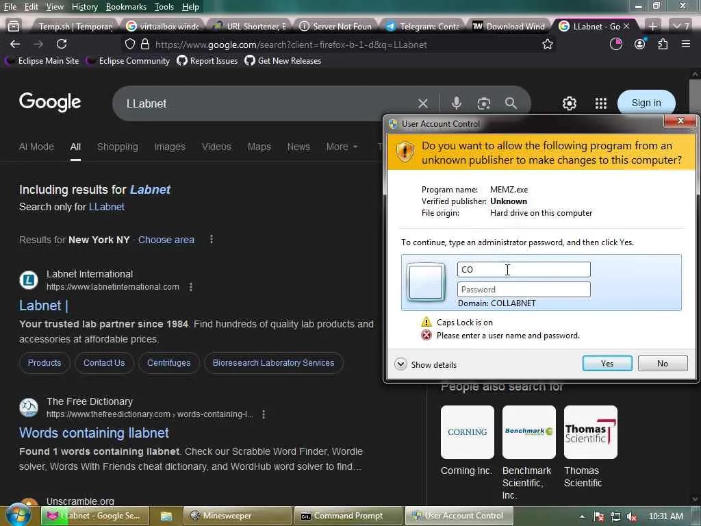This screenshot has width=701, height=526.
Task: Clear the Google search box with X
Action: click(422, 103)
